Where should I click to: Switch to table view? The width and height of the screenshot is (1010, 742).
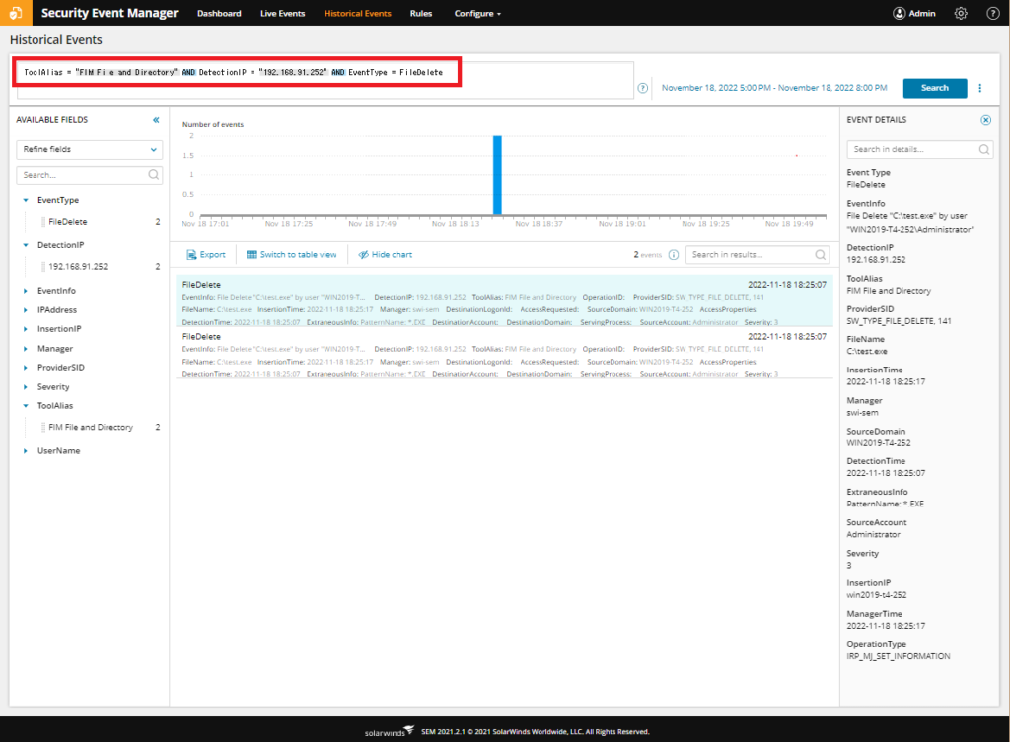pyautogui.click(x=292, y=255)
